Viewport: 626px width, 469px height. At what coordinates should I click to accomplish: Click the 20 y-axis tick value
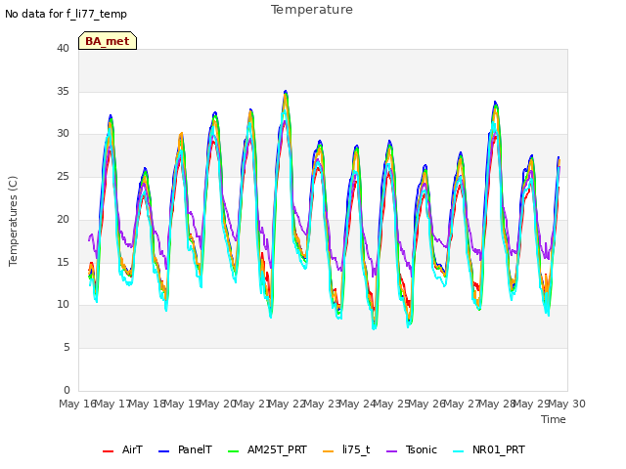[63, 219]
